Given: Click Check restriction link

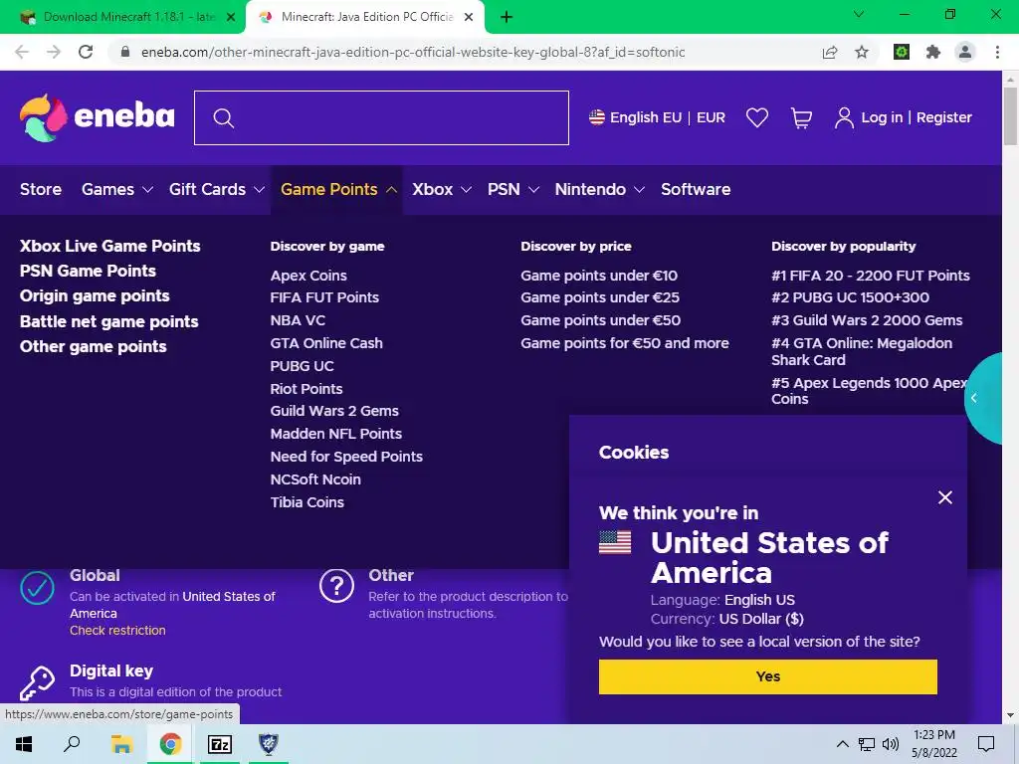Looking at the screenshot, I should pyautogui.click(x=117, y=630).
